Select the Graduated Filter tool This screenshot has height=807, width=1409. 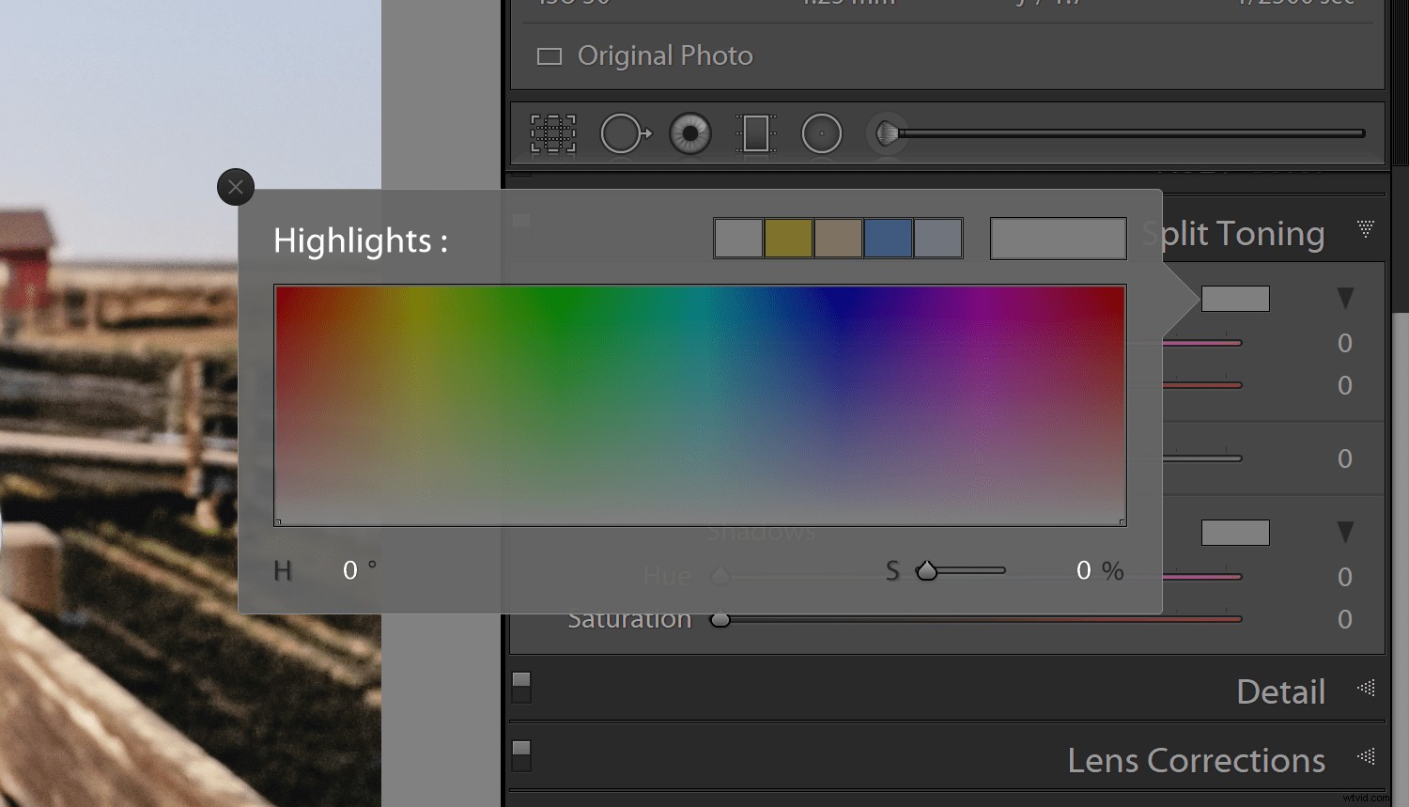756,133
